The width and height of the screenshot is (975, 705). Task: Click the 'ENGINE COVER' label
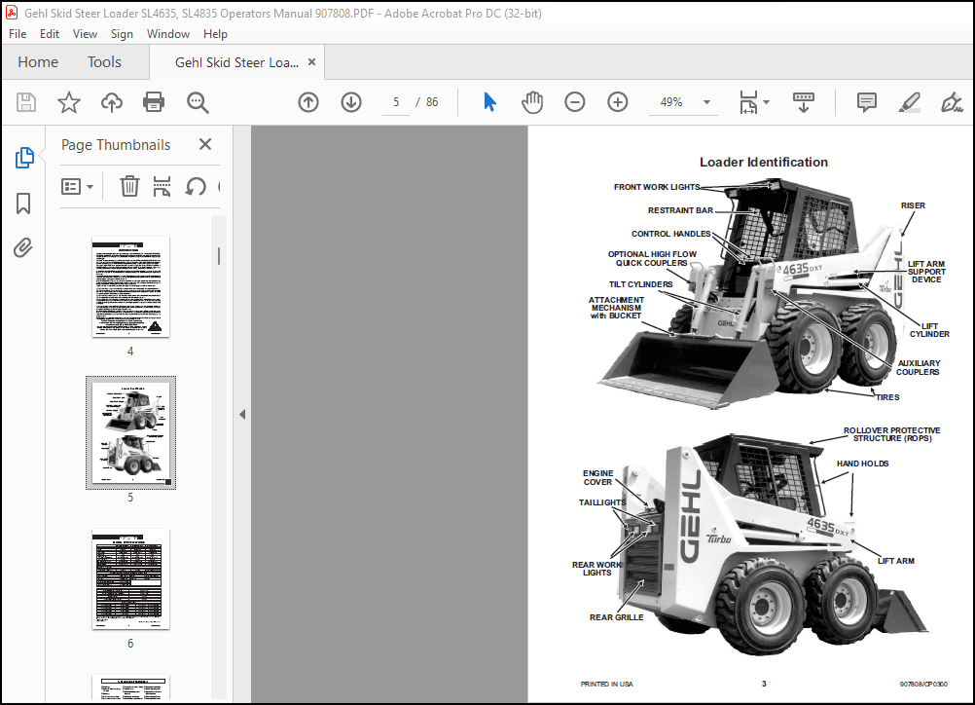coord(597,478)
